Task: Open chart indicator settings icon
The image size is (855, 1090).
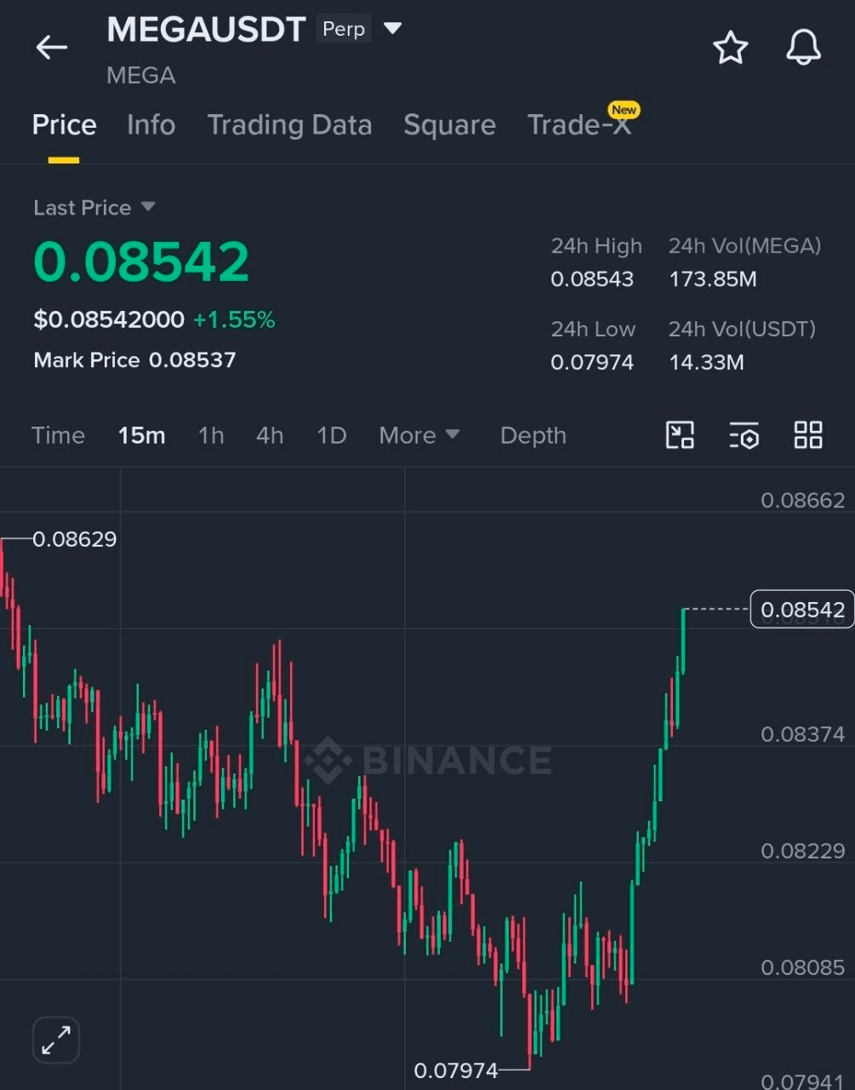Action: click(x=744, y=435)
